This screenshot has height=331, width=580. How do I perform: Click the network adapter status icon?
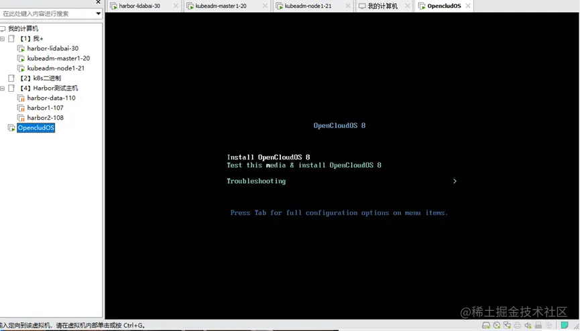507,326
